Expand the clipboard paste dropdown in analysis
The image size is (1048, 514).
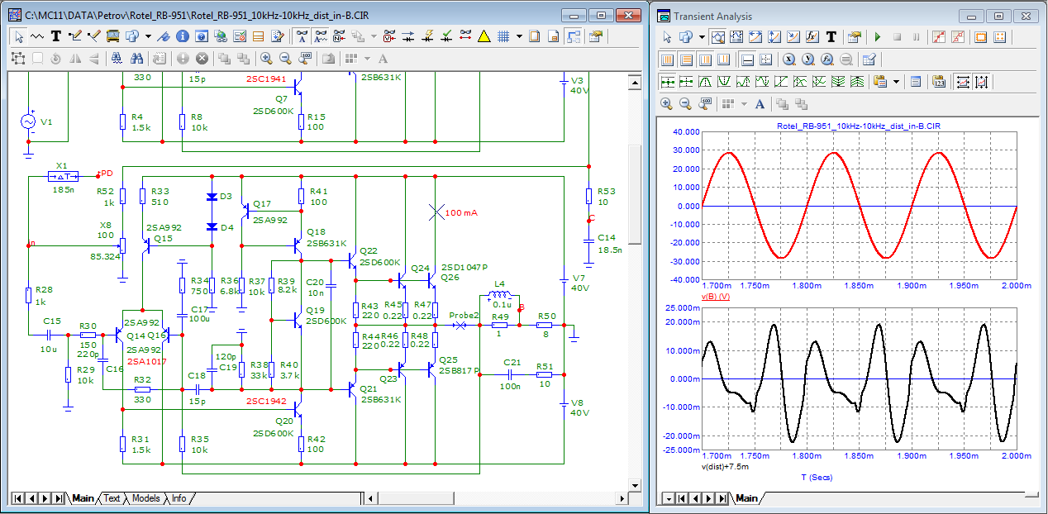pyautogui.click(x=896, y=82)
